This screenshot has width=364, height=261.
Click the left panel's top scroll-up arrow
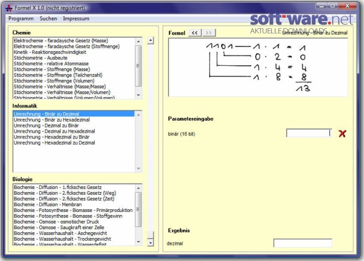[x=151, y=40]
